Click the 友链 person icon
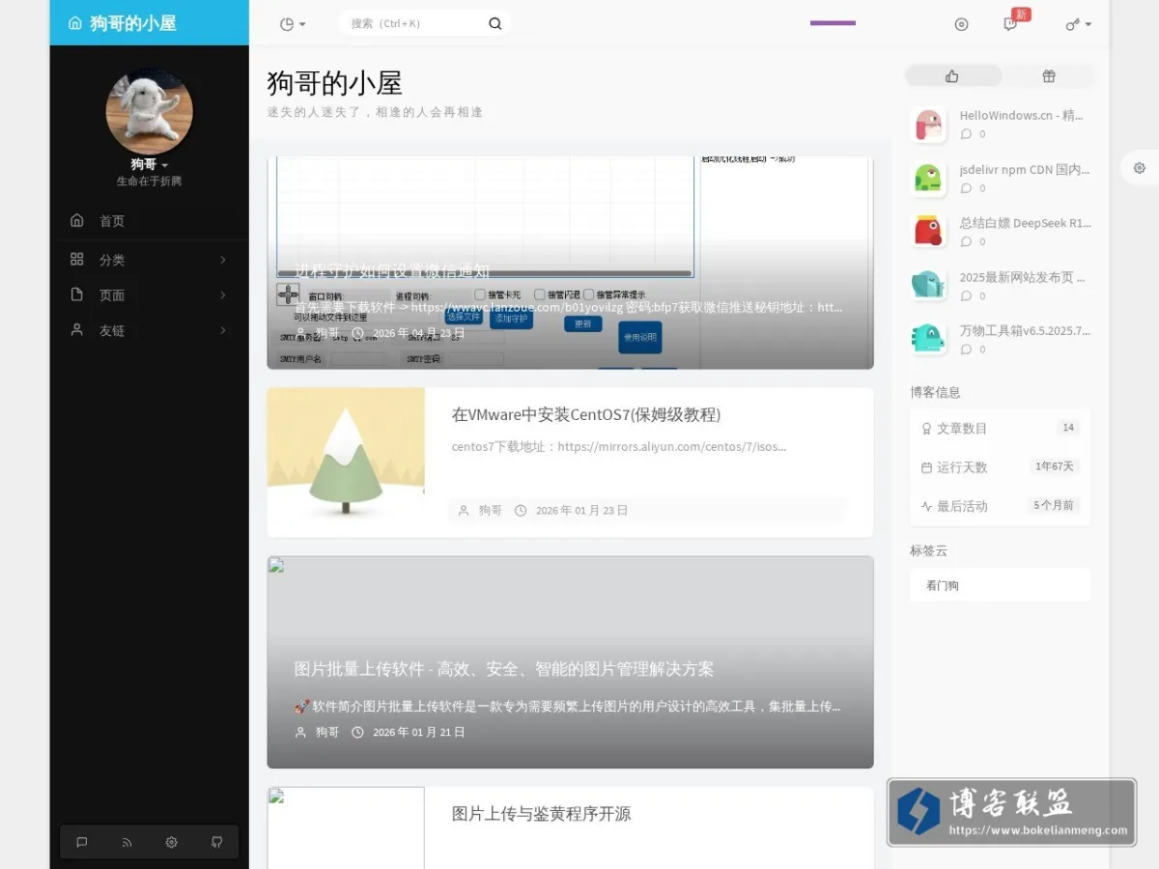The width and height of the screenshot is (1159, 869). 77,329
